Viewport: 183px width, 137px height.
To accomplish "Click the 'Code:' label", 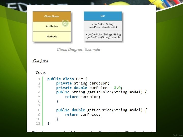I will point(41,73).
